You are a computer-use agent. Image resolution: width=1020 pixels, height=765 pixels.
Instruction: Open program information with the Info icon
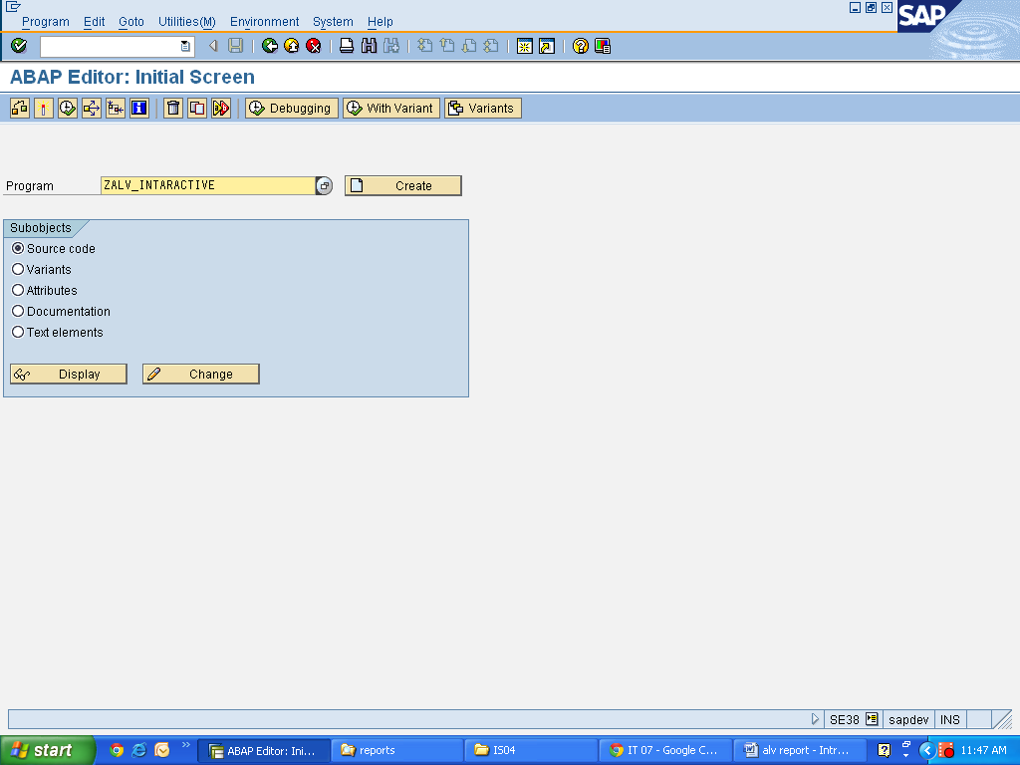tap(138, 108)
